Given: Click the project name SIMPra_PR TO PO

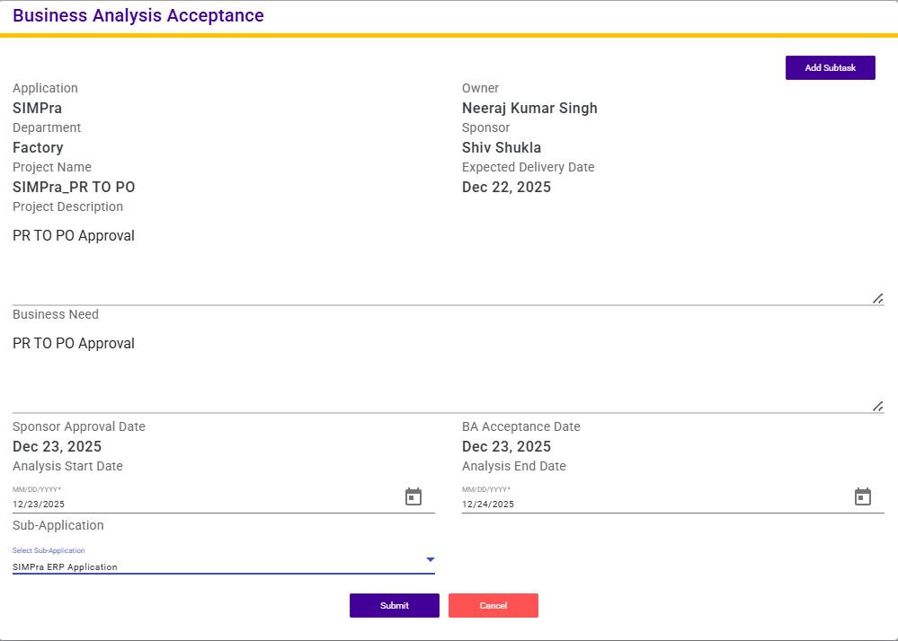Looking at the screenshot, I should point(74,188).
